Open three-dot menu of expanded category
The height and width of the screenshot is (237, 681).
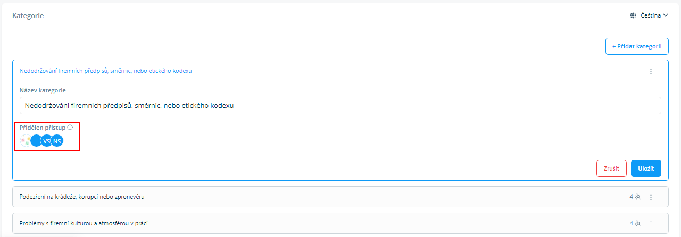[650, 71]
